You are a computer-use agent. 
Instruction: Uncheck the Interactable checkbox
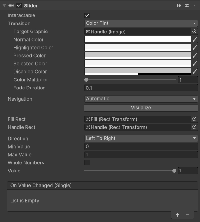click(87, 15)
